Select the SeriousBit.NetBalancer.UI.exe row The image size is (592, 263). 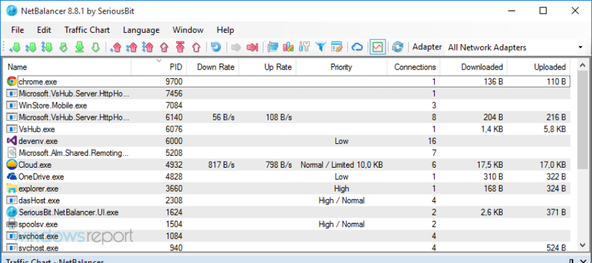click(x=287, y=212)
